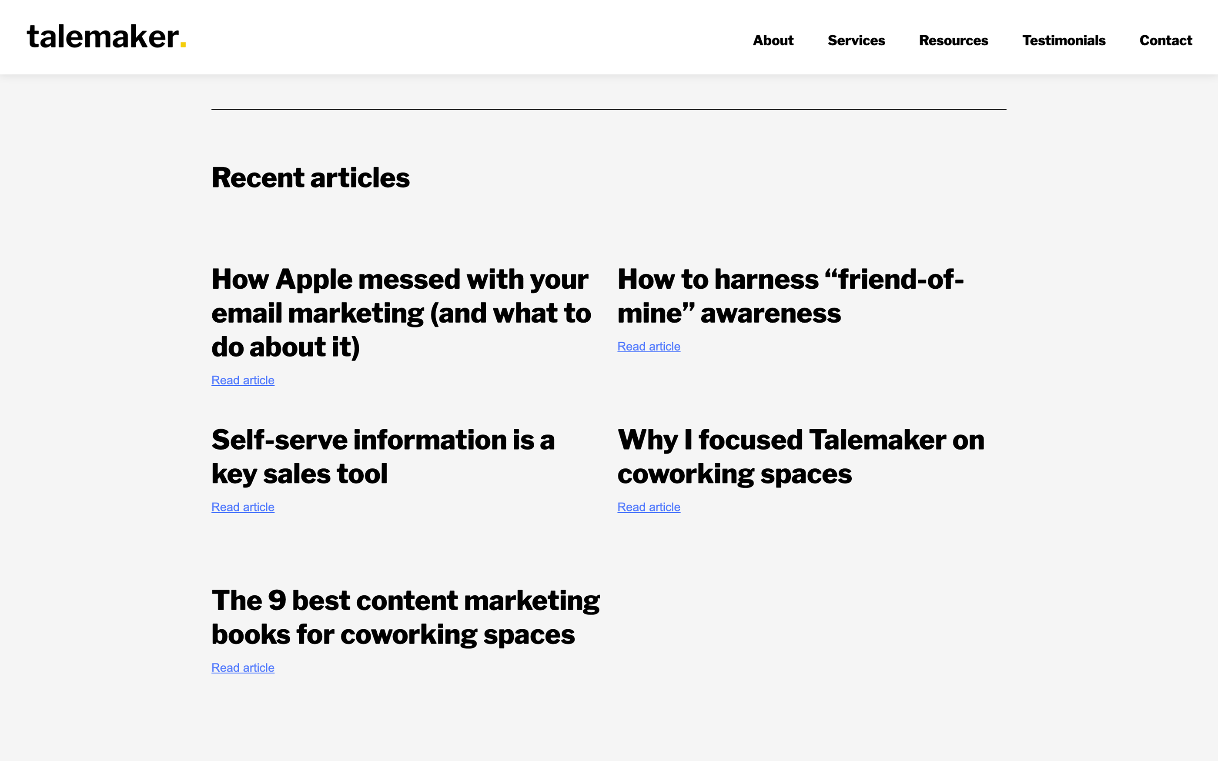Click the yellow dot in the logo
The height and width of the screenshot is (761, 1218).
(183, 45)
